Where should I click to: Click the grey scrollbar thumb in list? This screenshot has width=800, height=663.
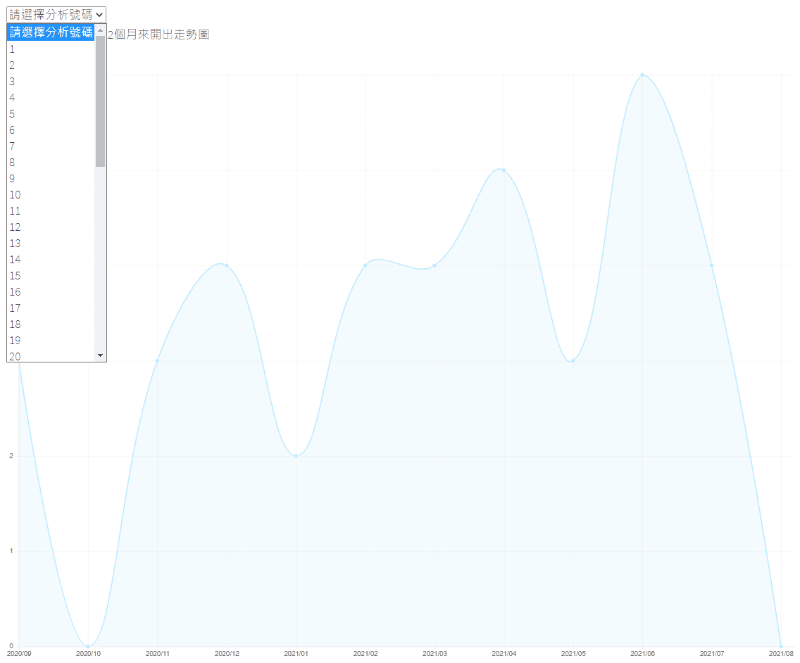[x=100, y=101]
